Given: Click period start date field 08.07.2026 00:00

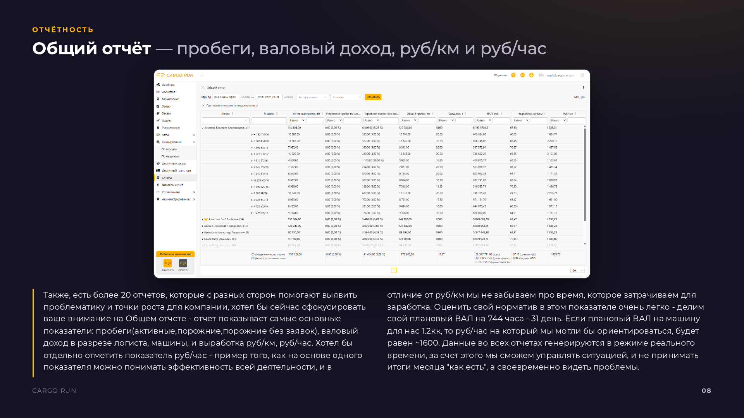Looking at the screenshot, I should click(x=226, y=97).
